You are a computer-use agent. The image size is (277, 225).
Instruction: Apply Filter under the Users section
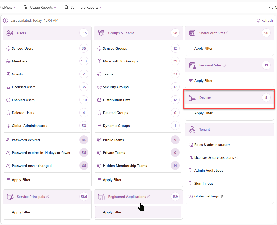(21, 180)
